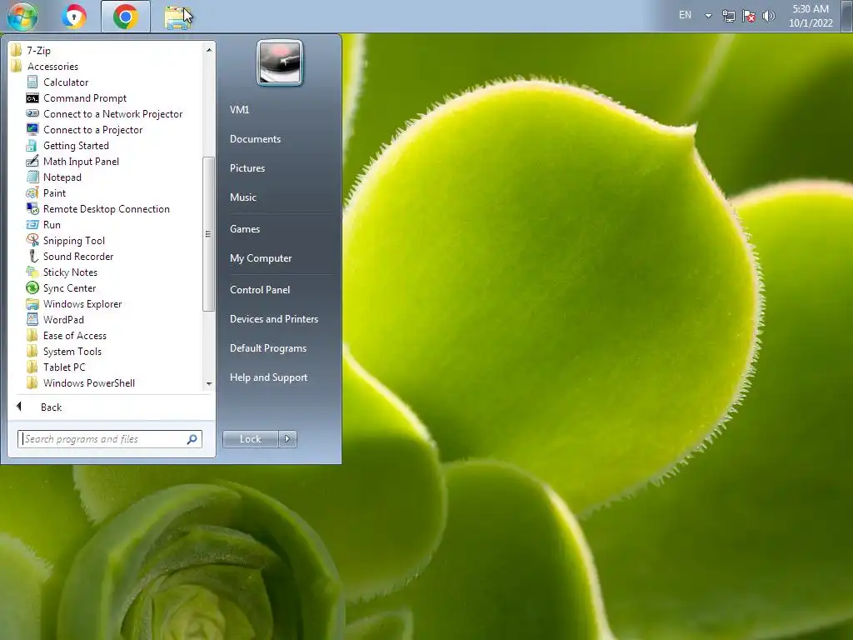
Task: Click the programs list scrollbar thumb
Action: (x=208, y=234)
